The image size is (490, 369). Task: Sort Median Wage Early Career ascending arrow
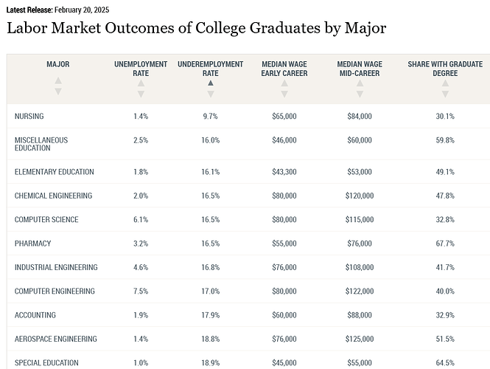click(284, 83)
